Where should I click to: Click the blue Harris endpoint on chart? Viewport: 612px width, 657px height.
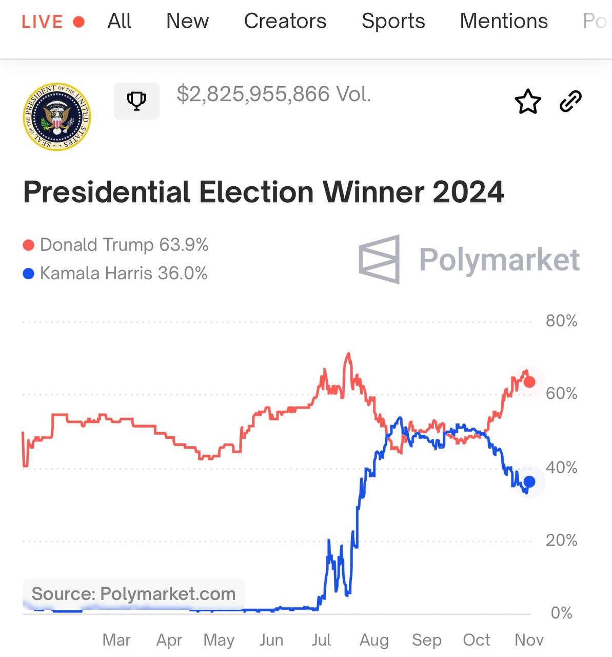coord(529,481)
